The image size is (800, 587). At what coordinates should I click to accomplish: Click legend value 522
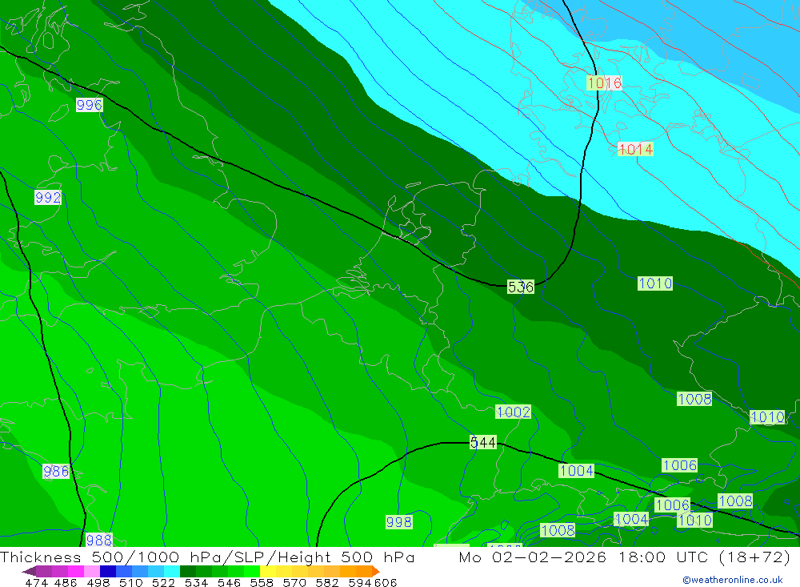click(x=163, y=582)
